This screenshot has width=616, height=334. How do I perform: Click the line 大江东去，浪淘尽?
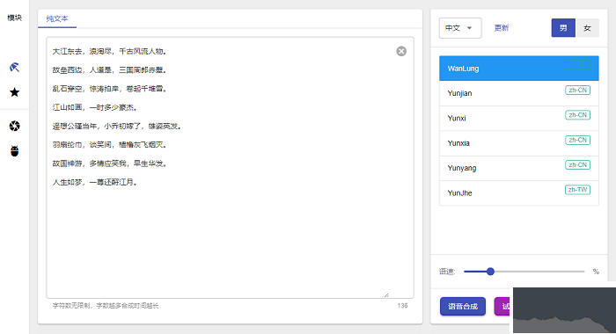point(110,51)
